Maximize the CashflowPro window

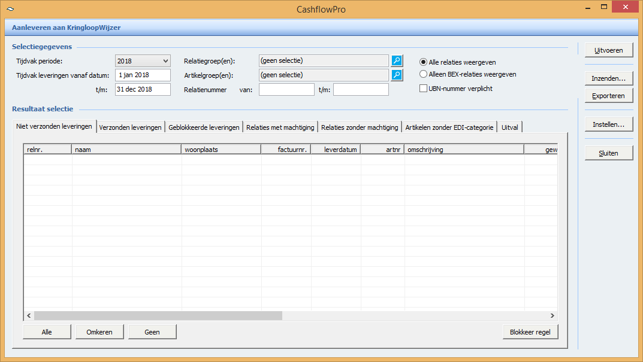(604, 7)
